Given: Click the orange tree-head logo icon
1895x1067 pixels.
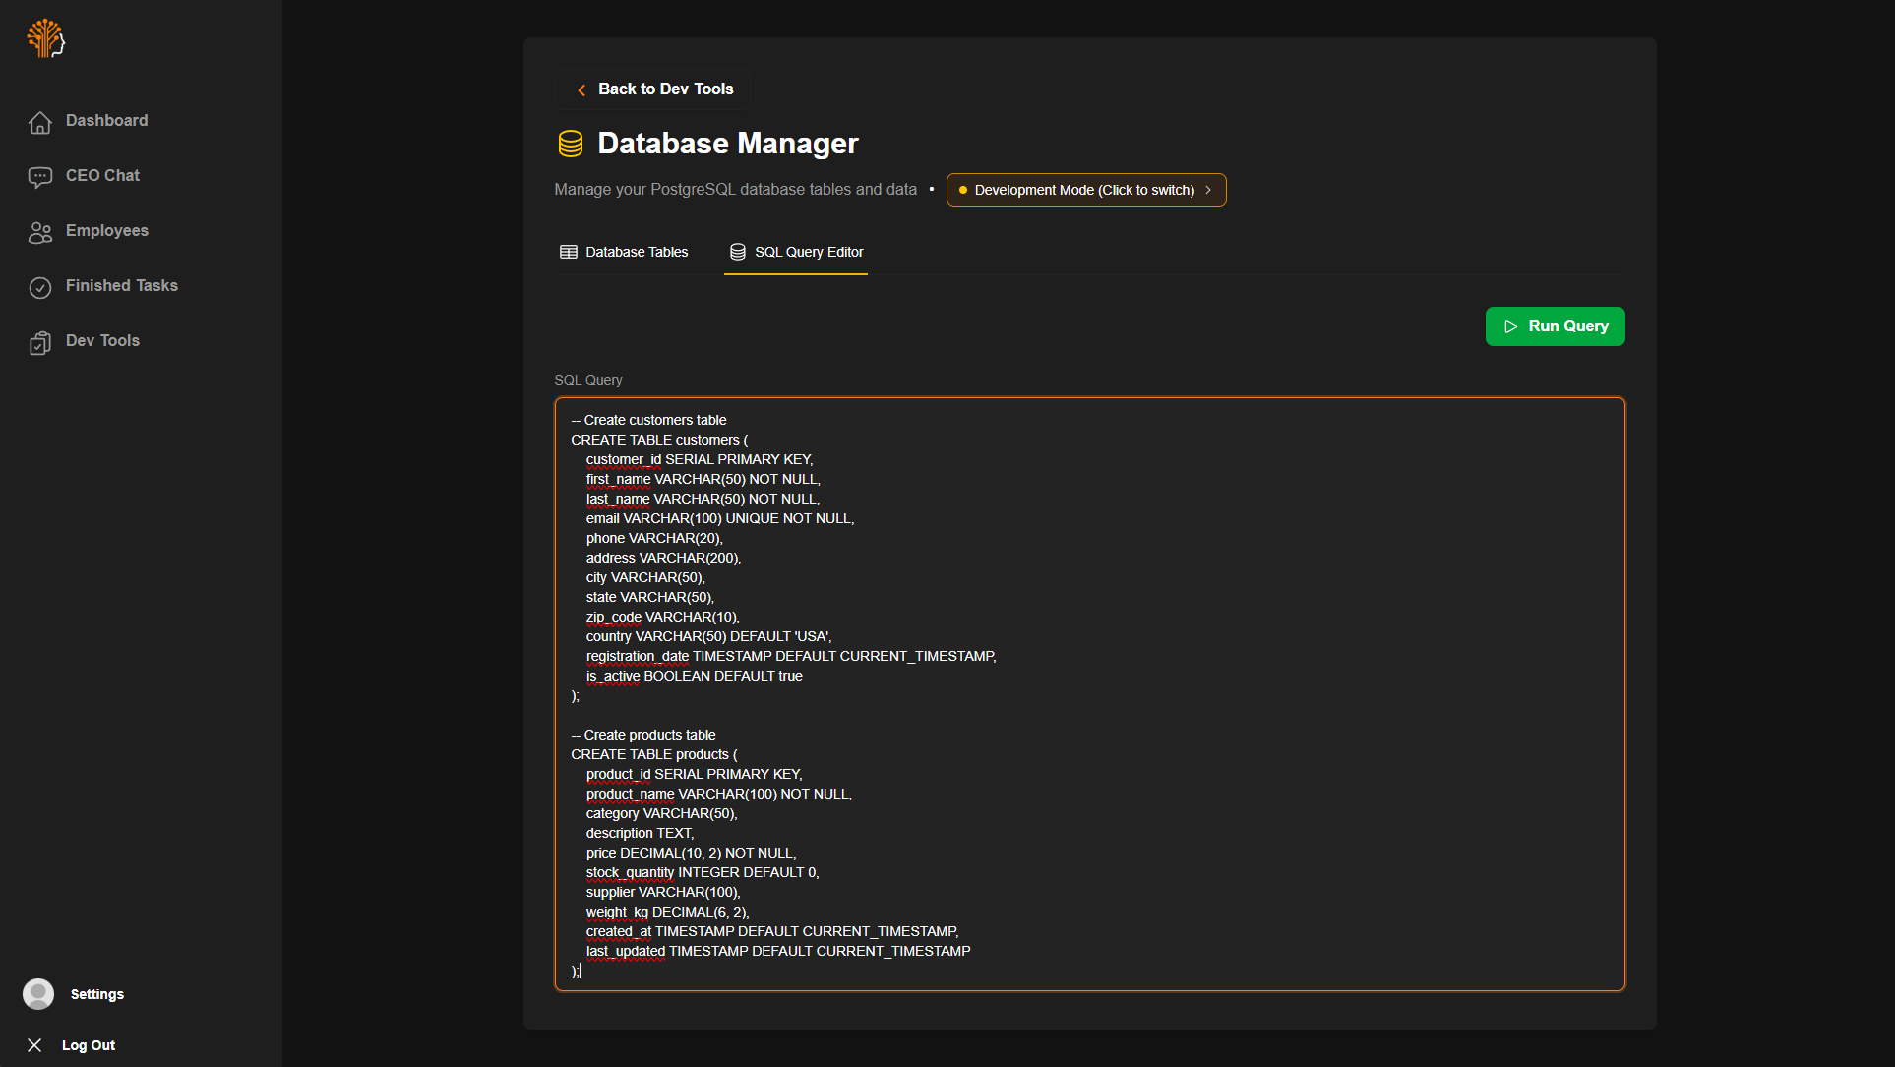Looking at the screenshot, I should (45, 38).
